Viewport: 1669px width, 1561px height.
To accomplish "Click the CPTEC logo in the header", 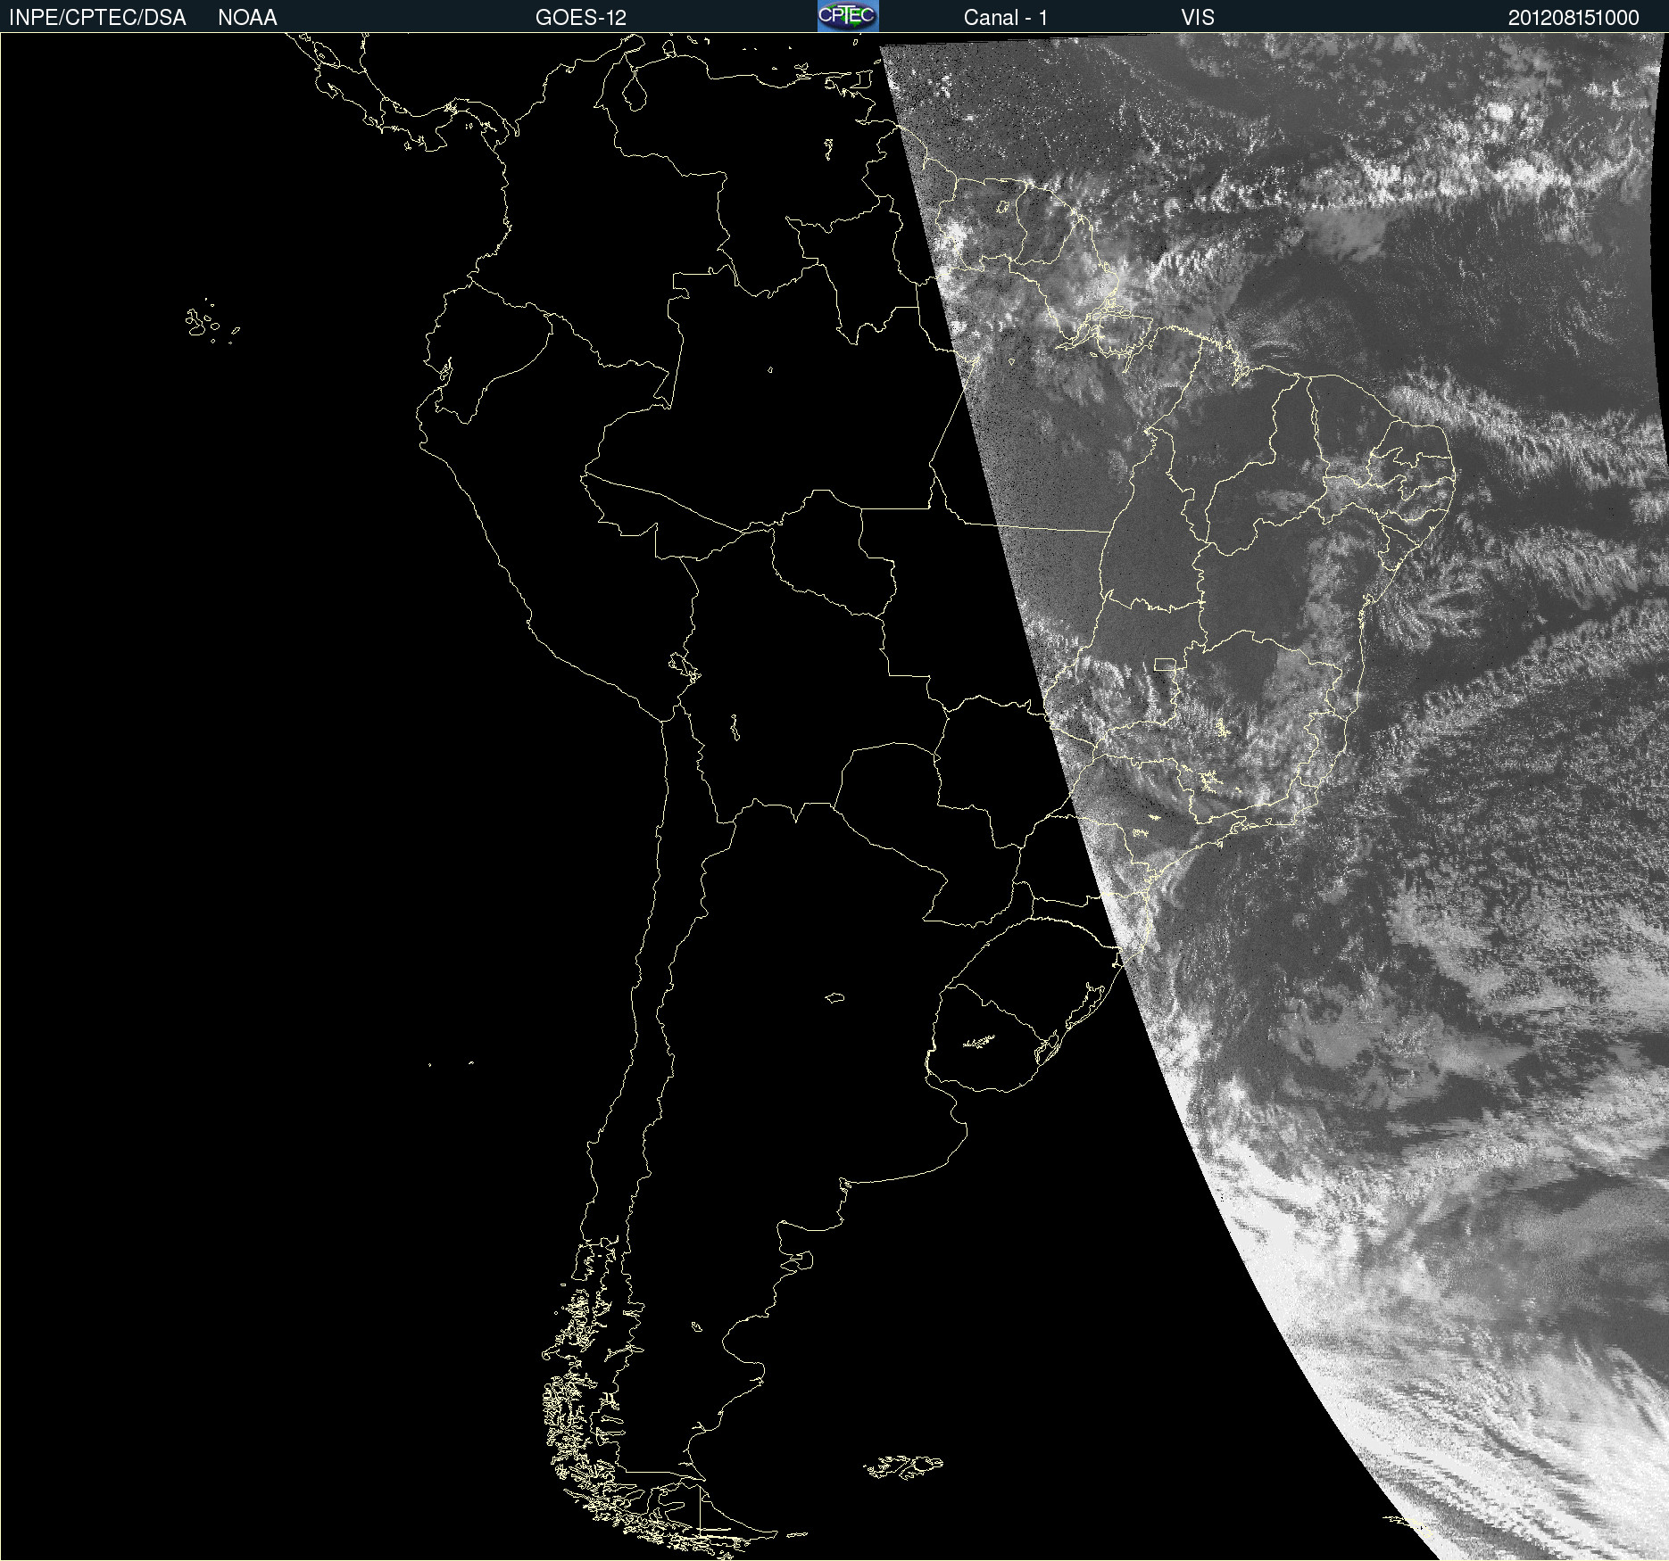I will [x=848, y=16].
